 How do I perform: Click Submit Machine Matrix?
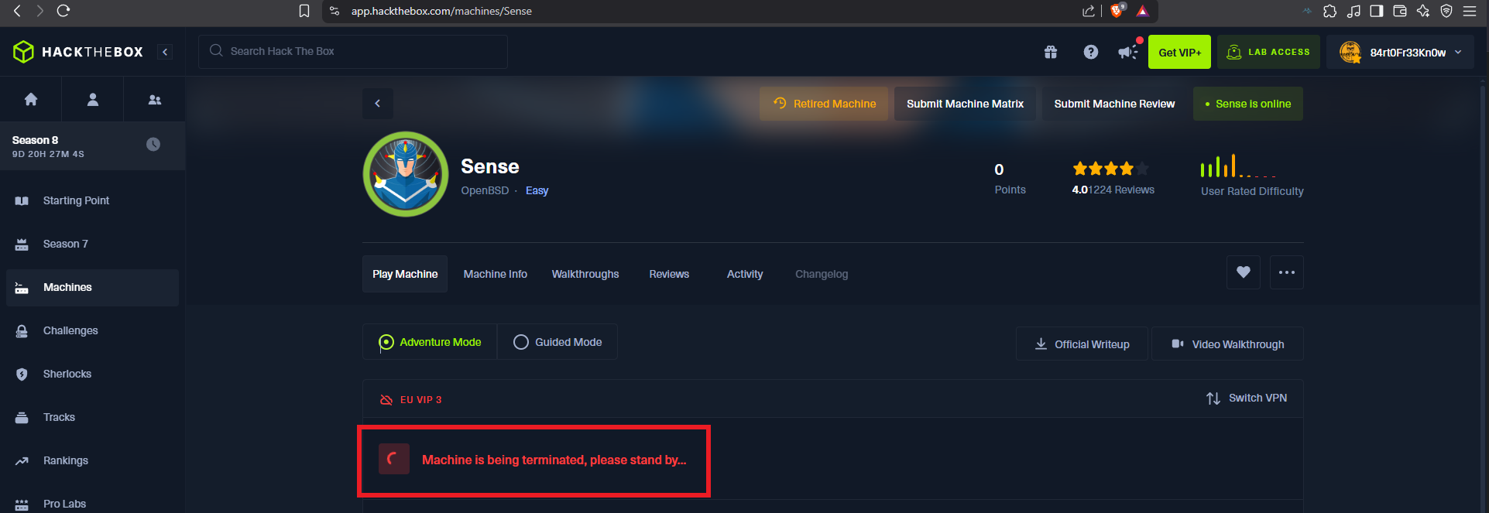point(965,104)
